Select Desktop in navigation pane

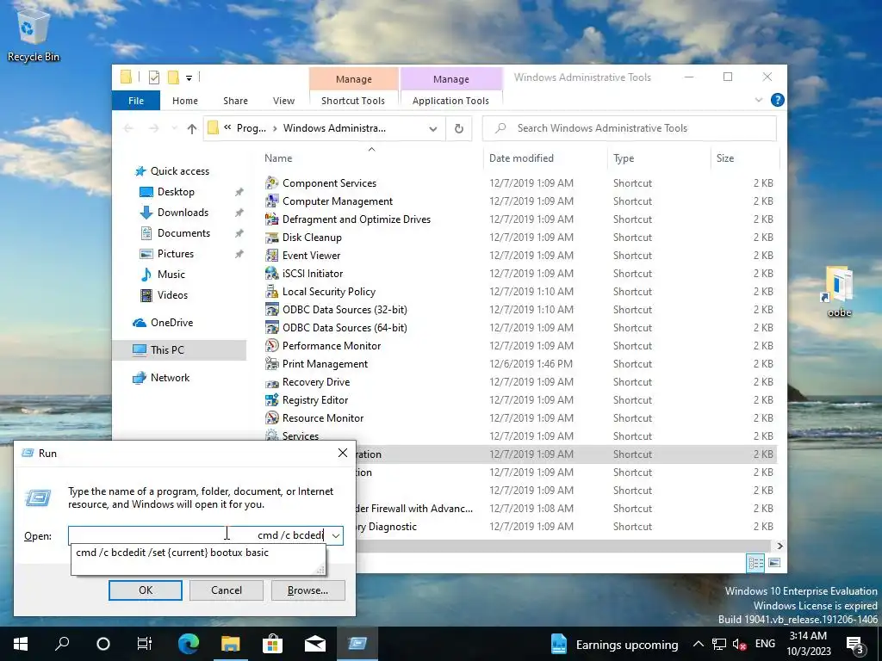176,192
